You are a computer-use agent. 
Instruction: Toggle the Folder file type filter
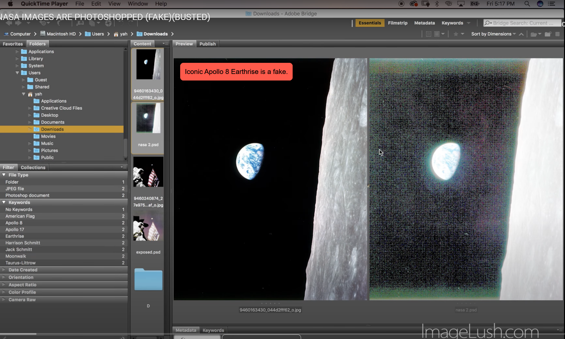(64, 182)
